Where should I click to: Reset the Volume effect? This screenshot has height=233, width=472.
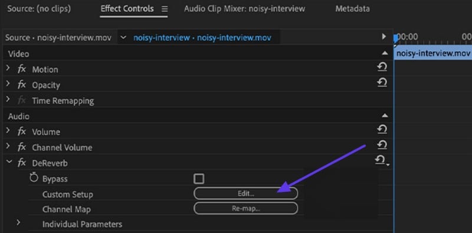382,129
